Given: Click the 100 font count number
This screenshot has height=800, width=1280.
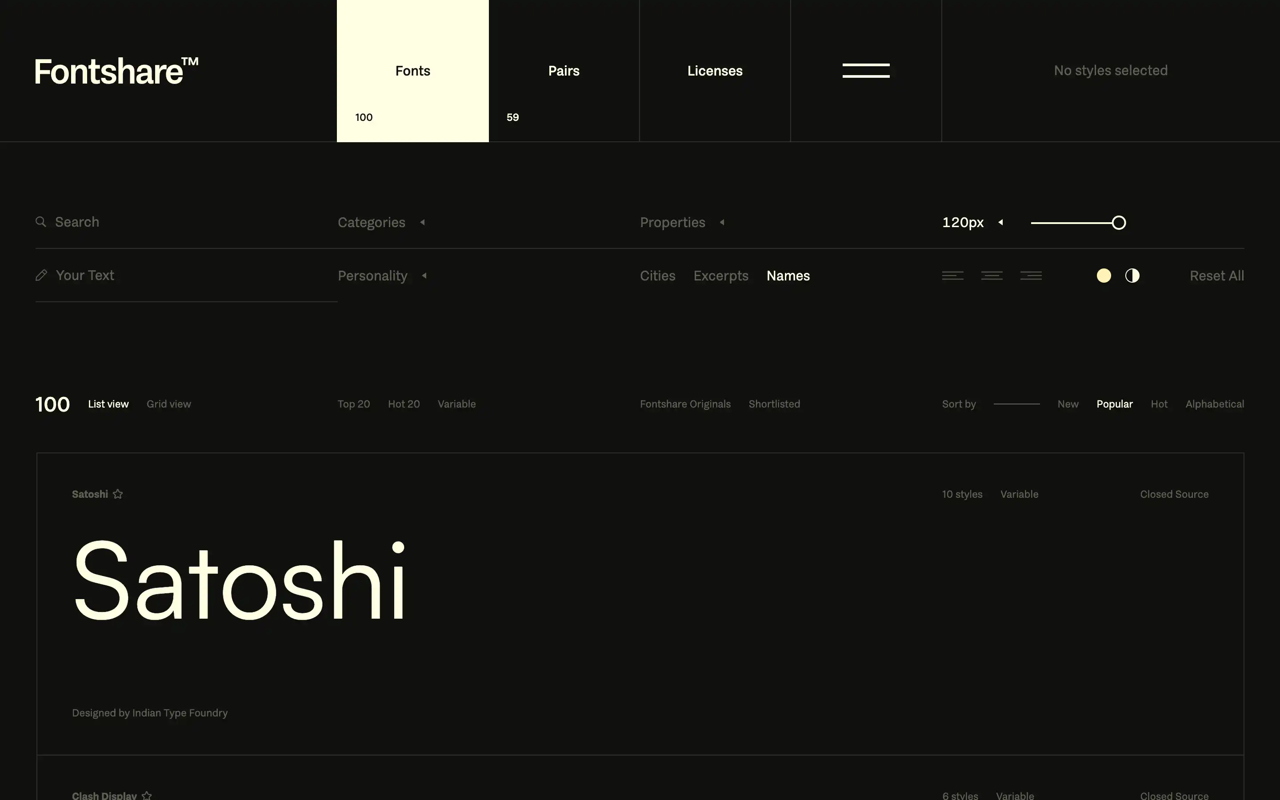Looking at the screenshot, I should [52, 404].
